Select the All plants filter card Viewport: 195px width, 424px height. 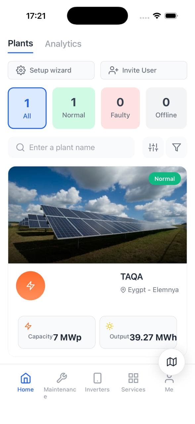[27, 108]
